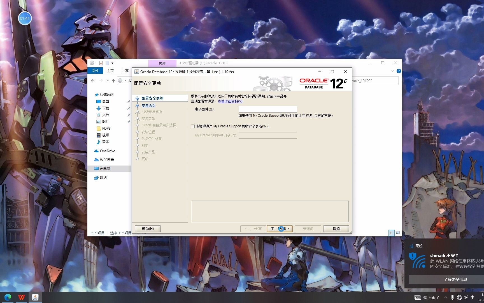Open the 文件 tab in File Explorer
The height and width of the screenshot is (303, 484).
(95, 71)
